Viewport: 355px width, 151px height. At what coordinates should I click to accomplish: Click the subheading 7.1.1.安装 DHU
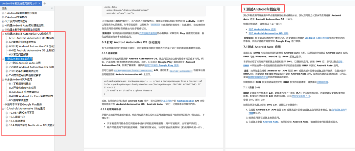pyautogui.click(x=251, y=87)
